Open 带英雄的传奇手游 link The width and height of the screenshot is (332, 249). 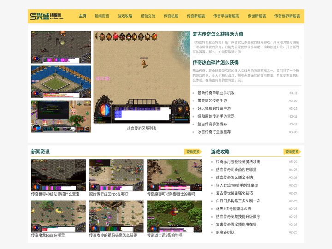pyautogui.click(x=212, y=101)
